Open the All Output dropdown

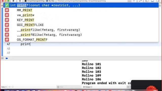coord(88,87)
